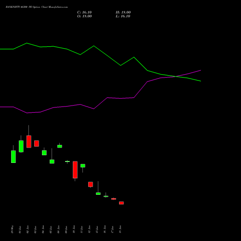Click the chart title text at top left

(x=37, y=7)
